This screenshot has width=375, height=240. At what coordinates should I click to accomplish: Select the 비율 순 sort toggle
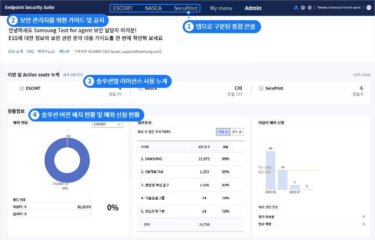223,132
